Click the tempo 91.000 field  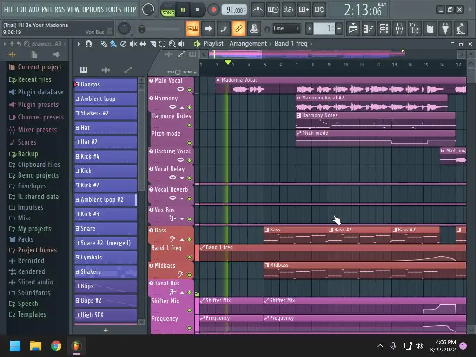point(234,10)
